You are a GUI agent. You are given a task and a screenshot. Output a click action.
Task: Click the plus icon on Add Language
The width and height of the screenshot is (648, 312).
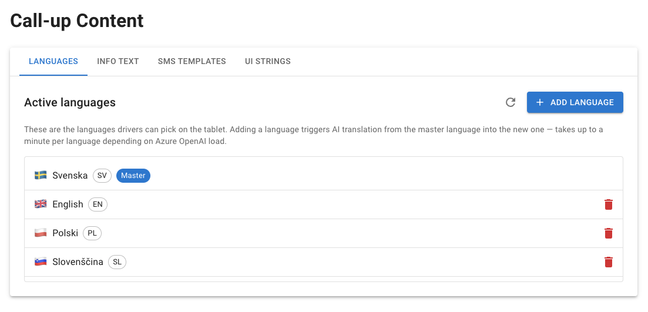[539, 102]
